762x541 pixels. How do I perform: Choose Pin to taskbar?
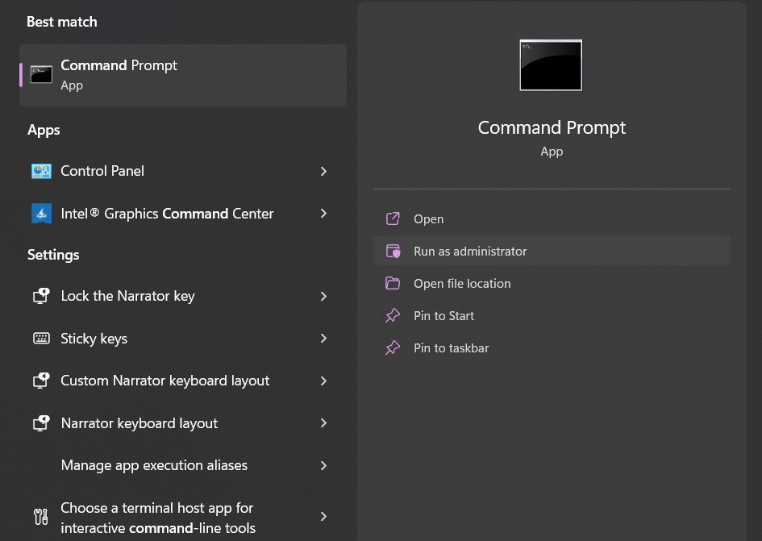click(552, 348)
